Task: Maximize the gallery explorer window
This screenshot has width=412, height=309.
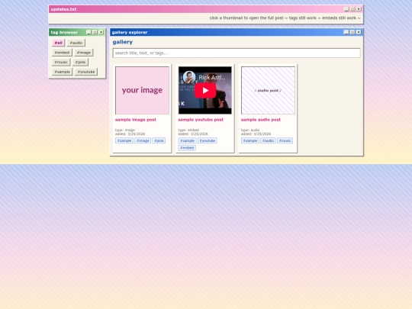Action: [352, 32]
